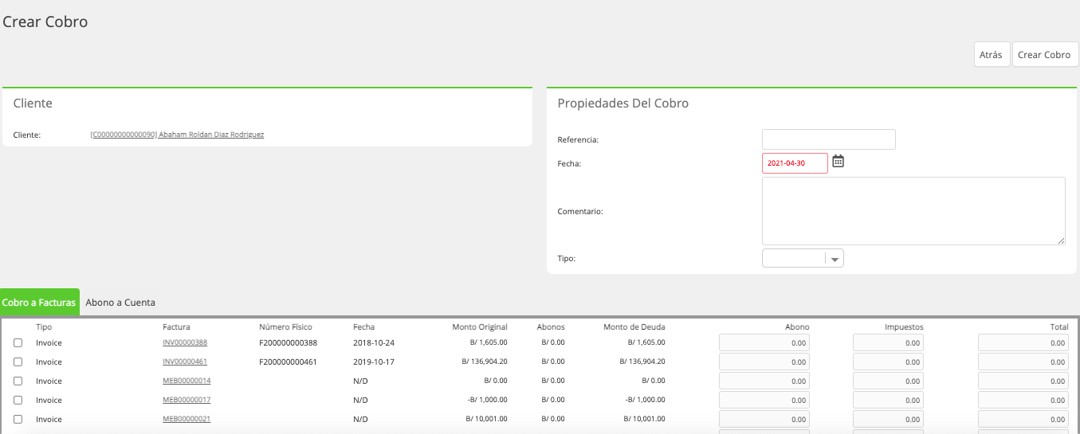1080x434 pixels.
Task: Open the Tipo dropdown
Action: coord(803,258)
